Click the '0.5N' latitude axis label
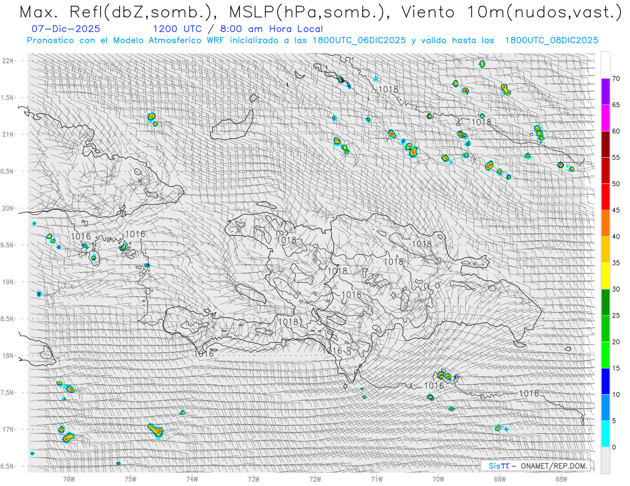630x486 pixels. coord(7,171)
